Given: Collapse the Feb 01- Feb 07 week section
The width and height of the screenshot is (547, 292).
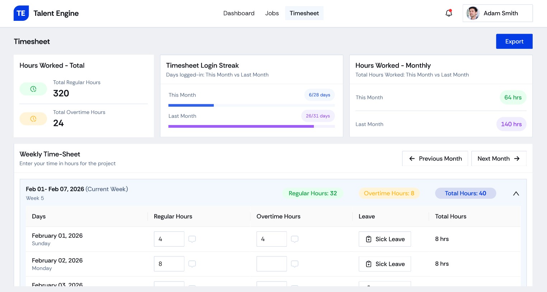Looking at the screenshot, I should (x=516, y=194).
